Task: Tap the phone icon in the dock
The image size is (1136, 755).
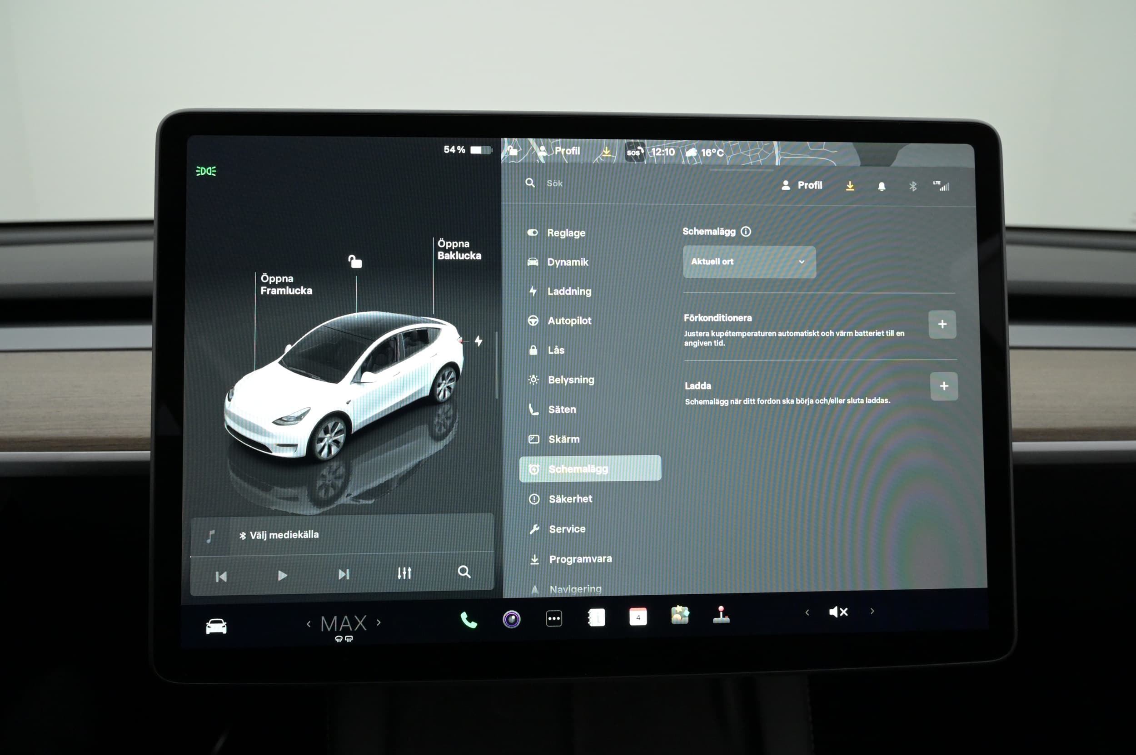Action: pyautogui.click(x=468, y=620)
